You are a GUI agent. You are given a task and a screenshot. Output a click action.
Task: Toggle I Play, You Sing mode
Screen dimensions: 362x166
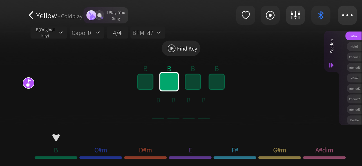coord(106,15)
